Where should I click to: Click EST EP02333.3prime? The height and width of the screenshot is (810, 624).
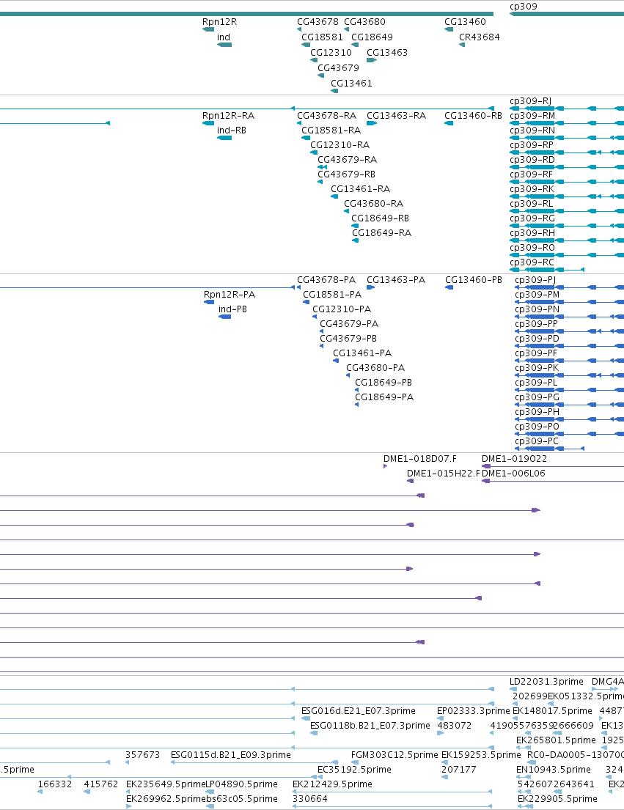pos(473,711)
